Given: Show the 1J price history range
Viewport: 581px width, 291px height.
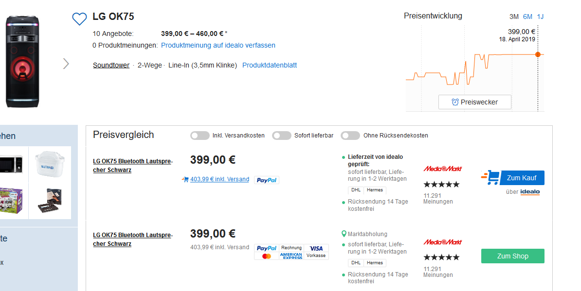Looking at the screenshot, I should click(540, 17).
